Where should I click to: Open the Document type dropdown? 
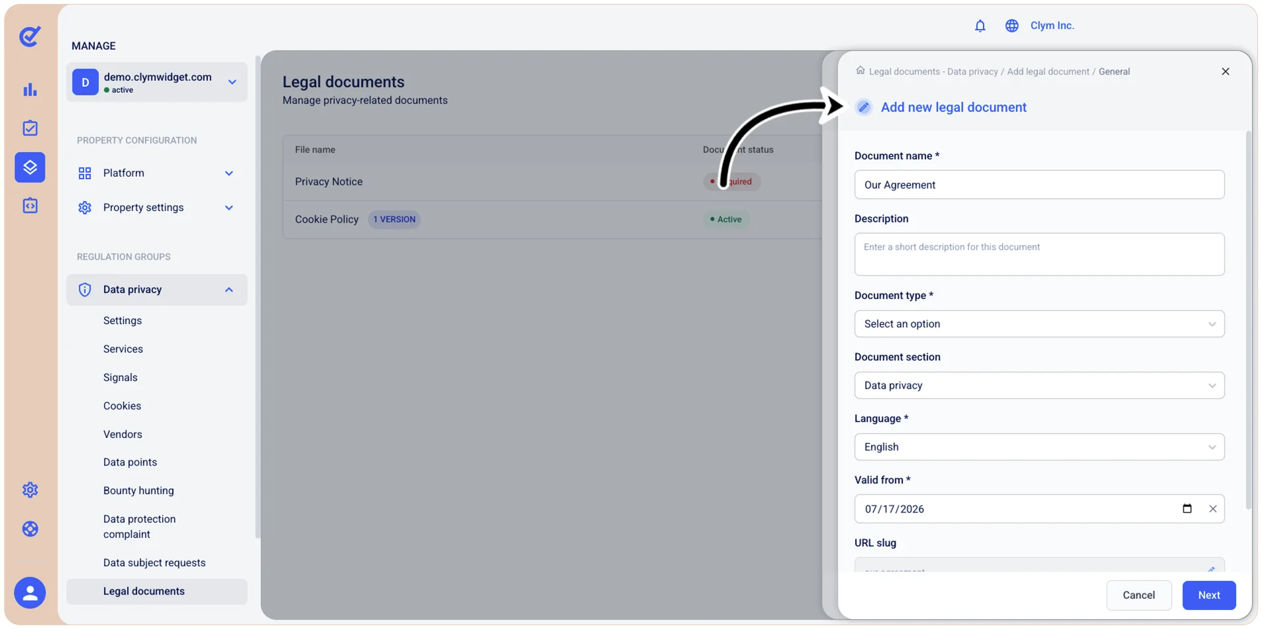click(x=1039, y=324)
